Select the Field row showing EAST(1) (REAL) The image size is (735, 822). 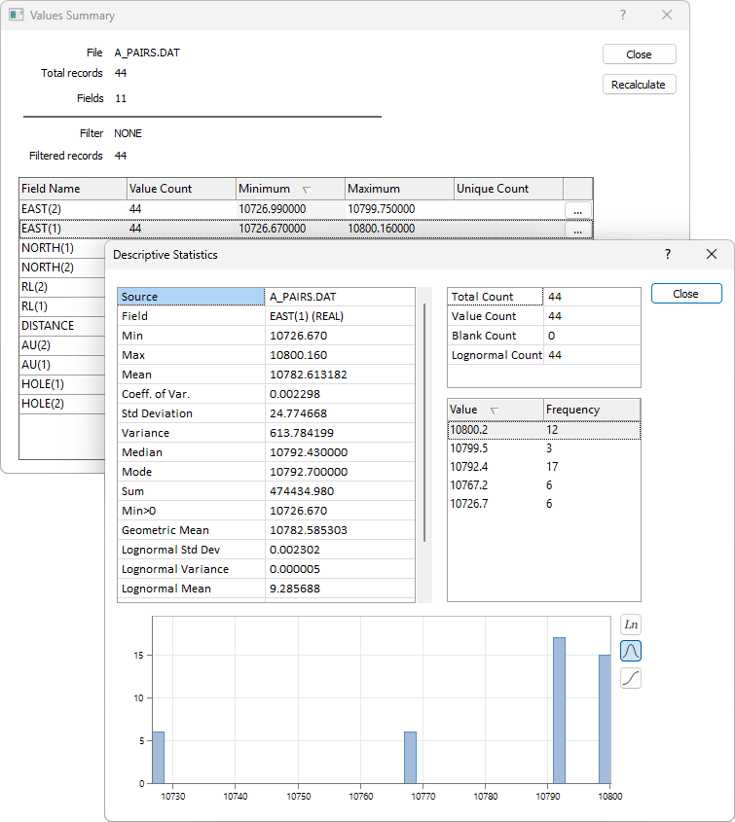tap(266, 316)
